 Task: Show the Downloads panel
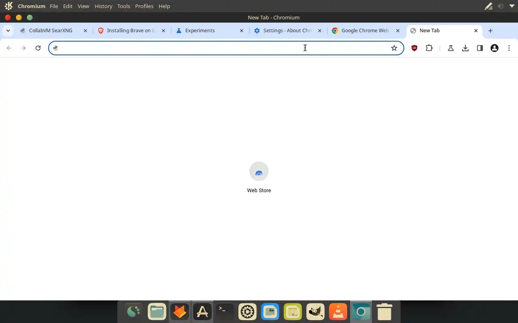coord(465,48)
